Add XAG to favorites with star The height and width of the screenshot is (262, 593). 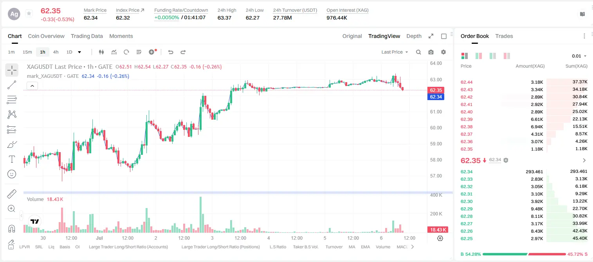pos(29,14)
